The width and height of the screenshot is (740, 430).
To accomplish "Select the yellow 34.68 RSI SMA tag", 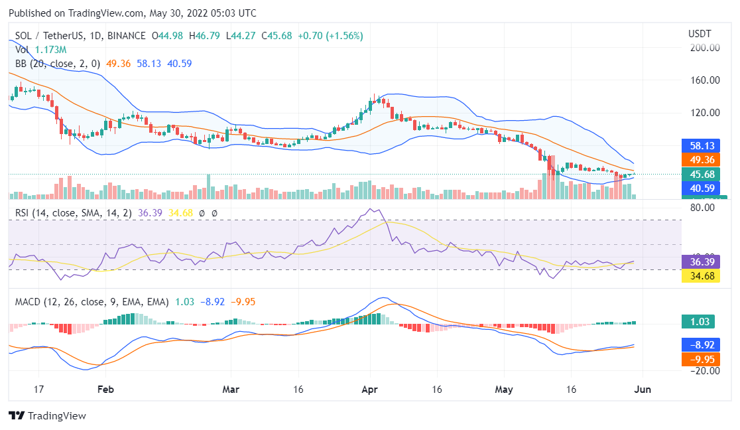I will (x=701, y=275).
